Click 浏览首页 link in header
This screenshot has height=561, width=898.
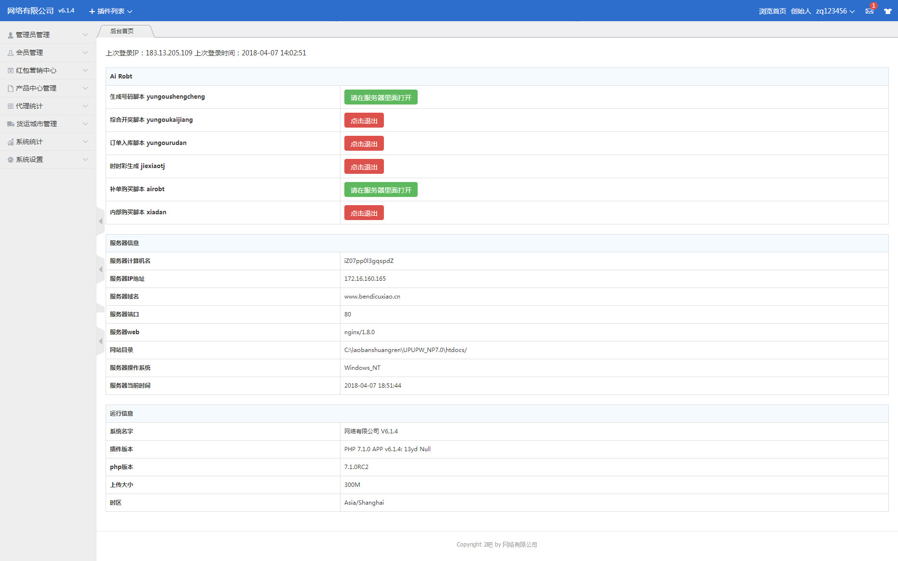coord(772,11)
